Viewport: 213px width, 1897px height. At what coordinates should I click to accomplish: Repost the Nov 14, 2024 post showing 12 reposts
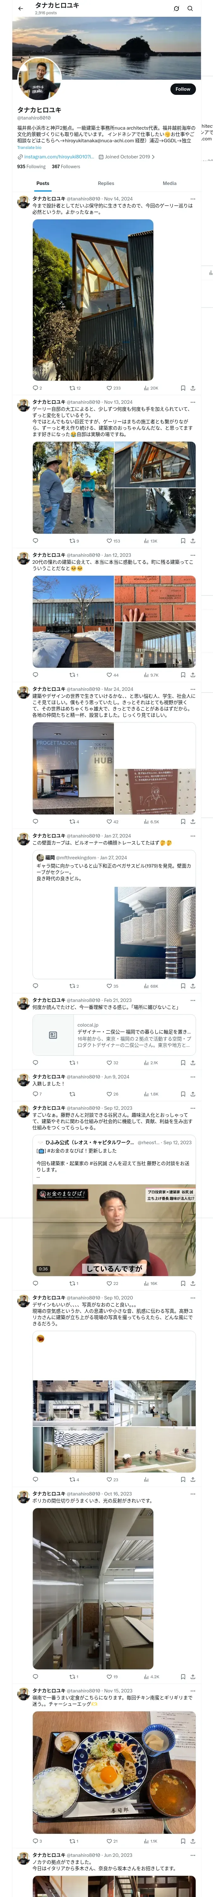click(x=75, y=387)
